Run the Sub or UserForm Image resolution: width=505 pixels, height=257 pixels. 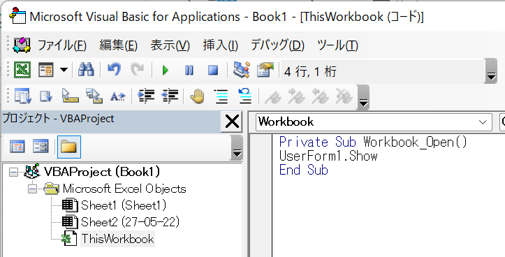tap(166, 70)
